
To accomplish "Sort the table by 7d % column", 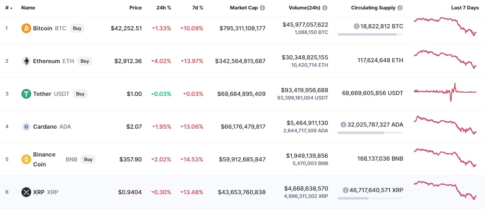I will (x=198, y=8).
